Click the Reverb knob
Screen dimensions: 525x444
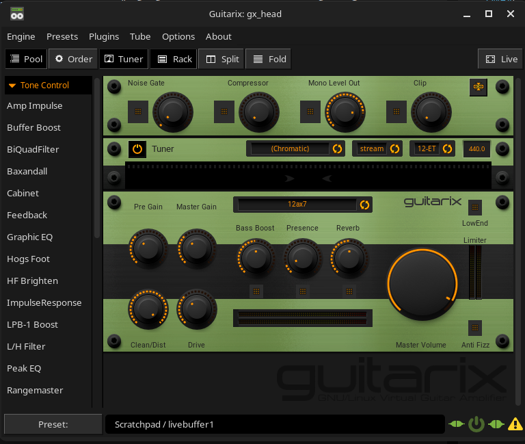coord(349,258)
